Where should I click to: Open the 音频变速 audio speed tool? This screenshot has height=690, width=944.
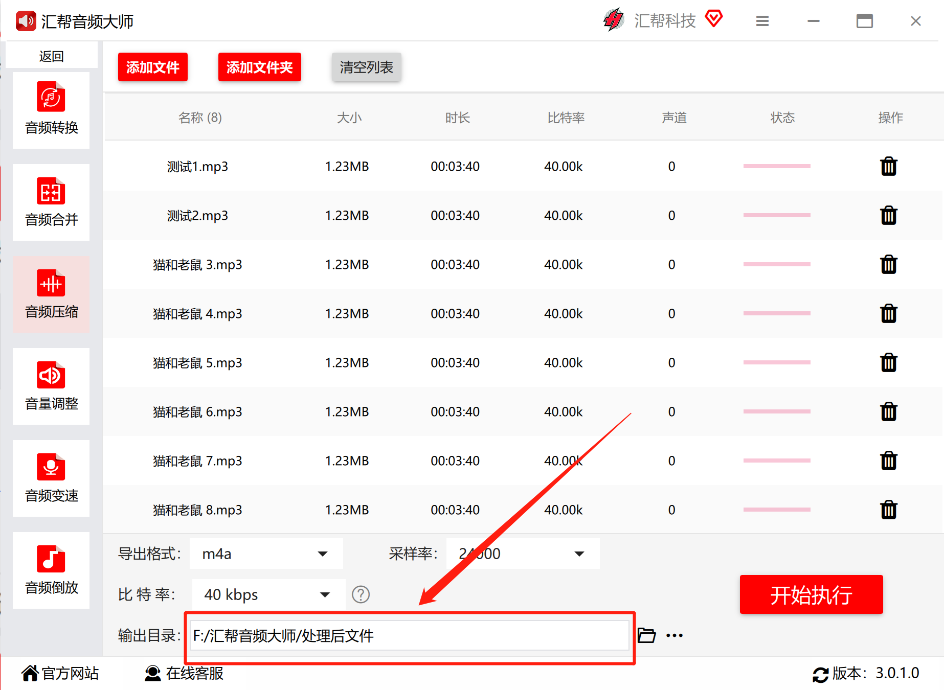click(x=51, y=478)
